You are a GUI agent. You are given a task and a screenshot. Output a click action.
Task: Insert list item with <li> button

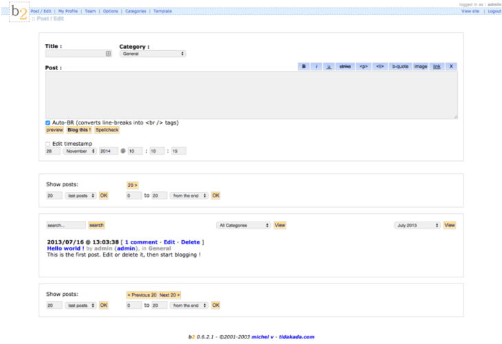[379, 67]
